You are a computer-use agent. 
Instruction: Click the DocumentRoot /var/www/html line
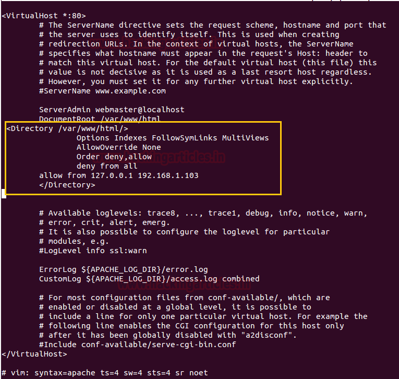click(x=100, y=119)
